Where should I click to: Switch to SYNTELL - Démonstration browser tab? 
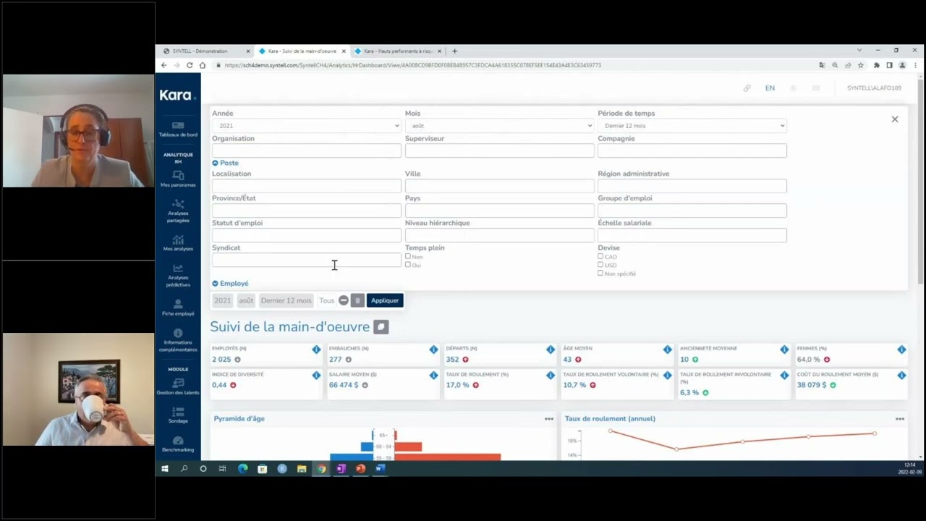[x=206, y=51]
